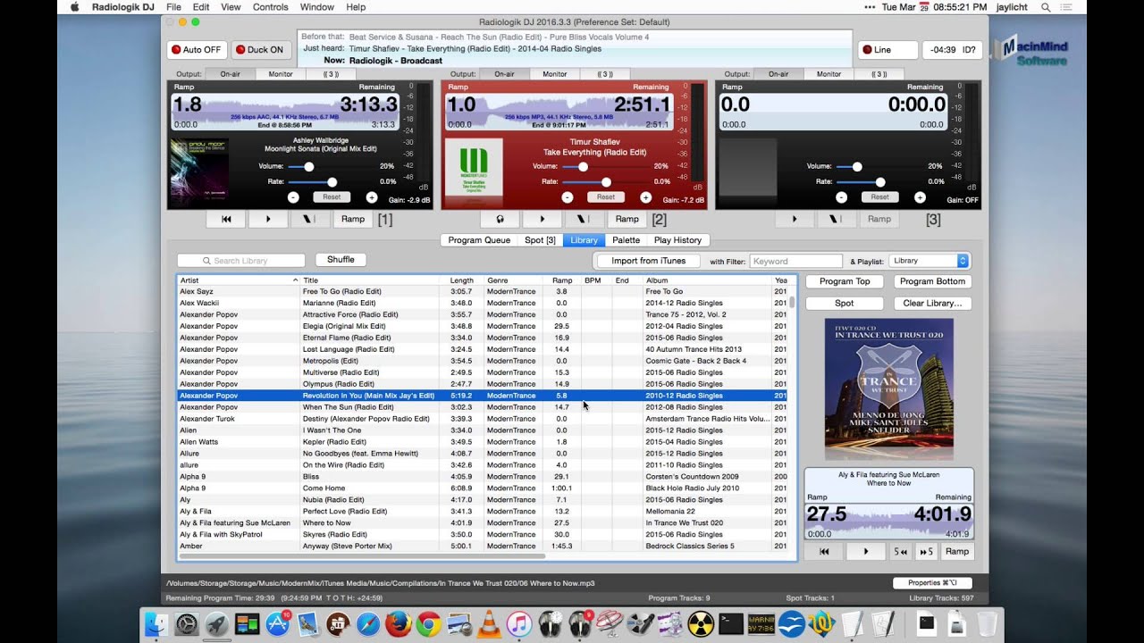This screenshot has width=1144, height=643.
Task: Click the Shuffle button
Action: (341, 260)
